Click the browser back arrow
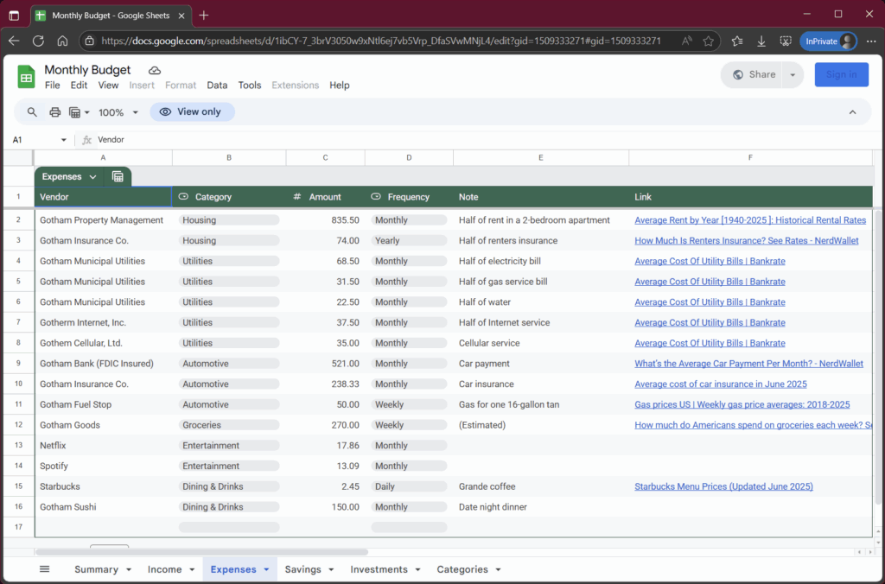The height and width of the screenshot is (584, 885). click(x=14, y=41)
